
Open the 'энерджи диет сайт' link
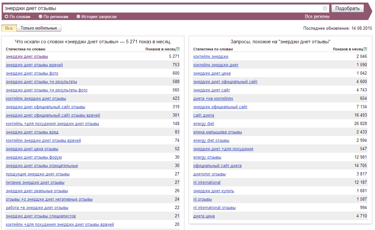(212, 90)
